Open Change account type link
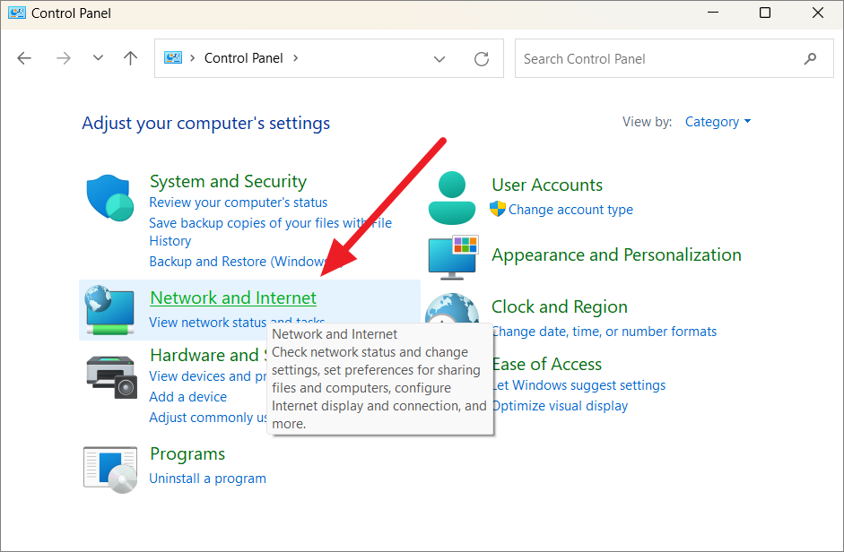The image size is (844, 552). tap(570, 210)
